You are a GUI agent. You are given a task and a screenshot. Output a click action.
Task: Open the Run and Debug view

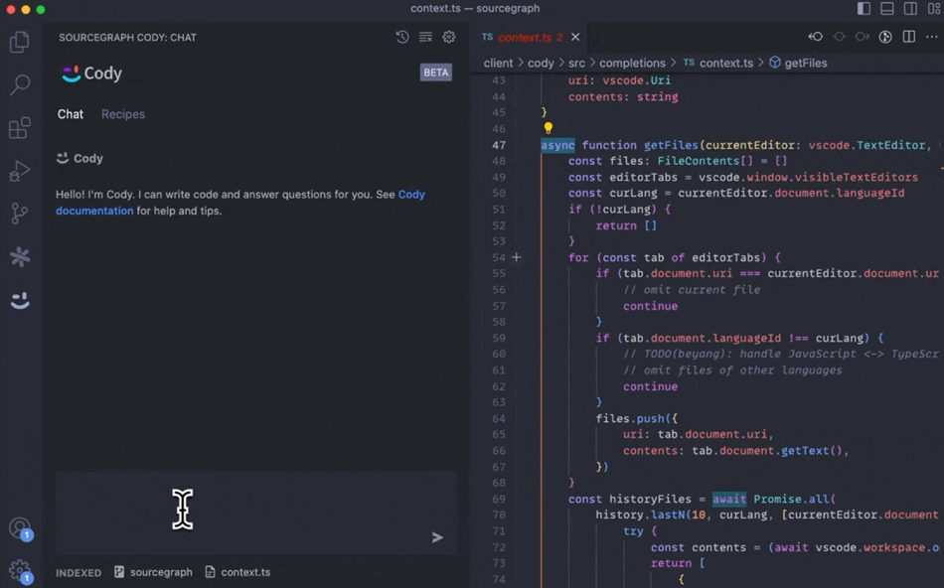(19, 172)
